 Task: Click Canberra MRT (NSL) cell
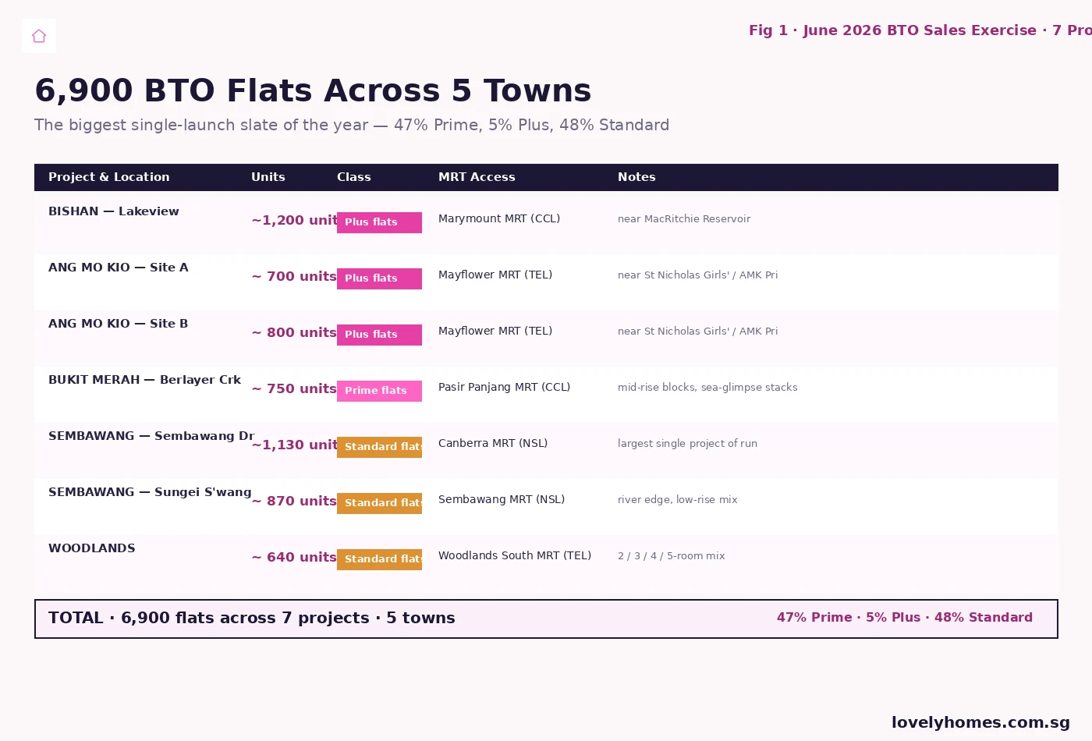(493, 444)
